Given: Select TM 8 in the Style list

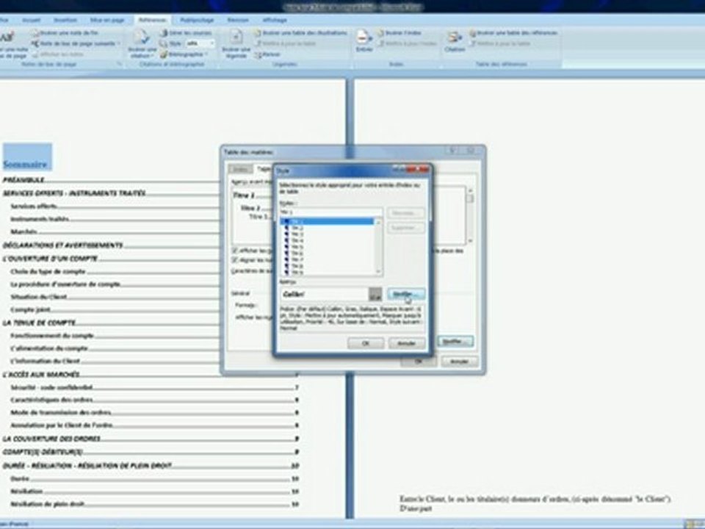Looking at the screenshot, I should click(x=327, y=266).
